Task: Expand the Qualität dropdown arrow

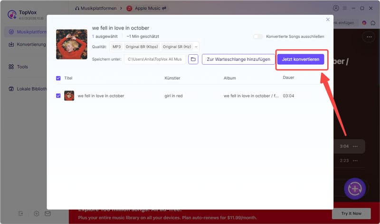Action: (196, 47)
